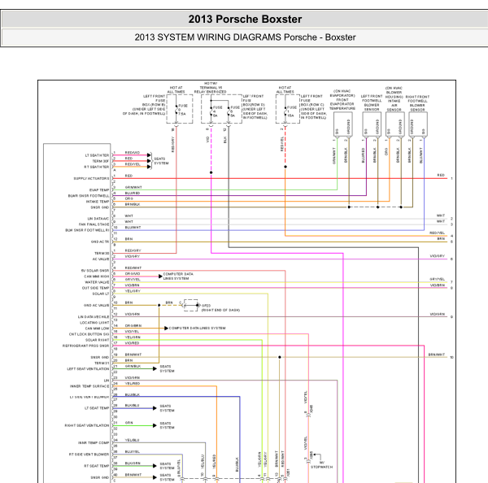Viewport: 488px width, 483px height.
Task: Click the "GND ACTR" pin label
Action: point(100,241)
